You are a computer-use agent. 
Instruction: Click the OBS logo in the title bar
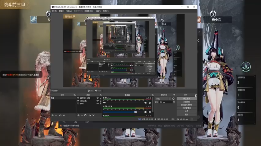click(53, 7)
